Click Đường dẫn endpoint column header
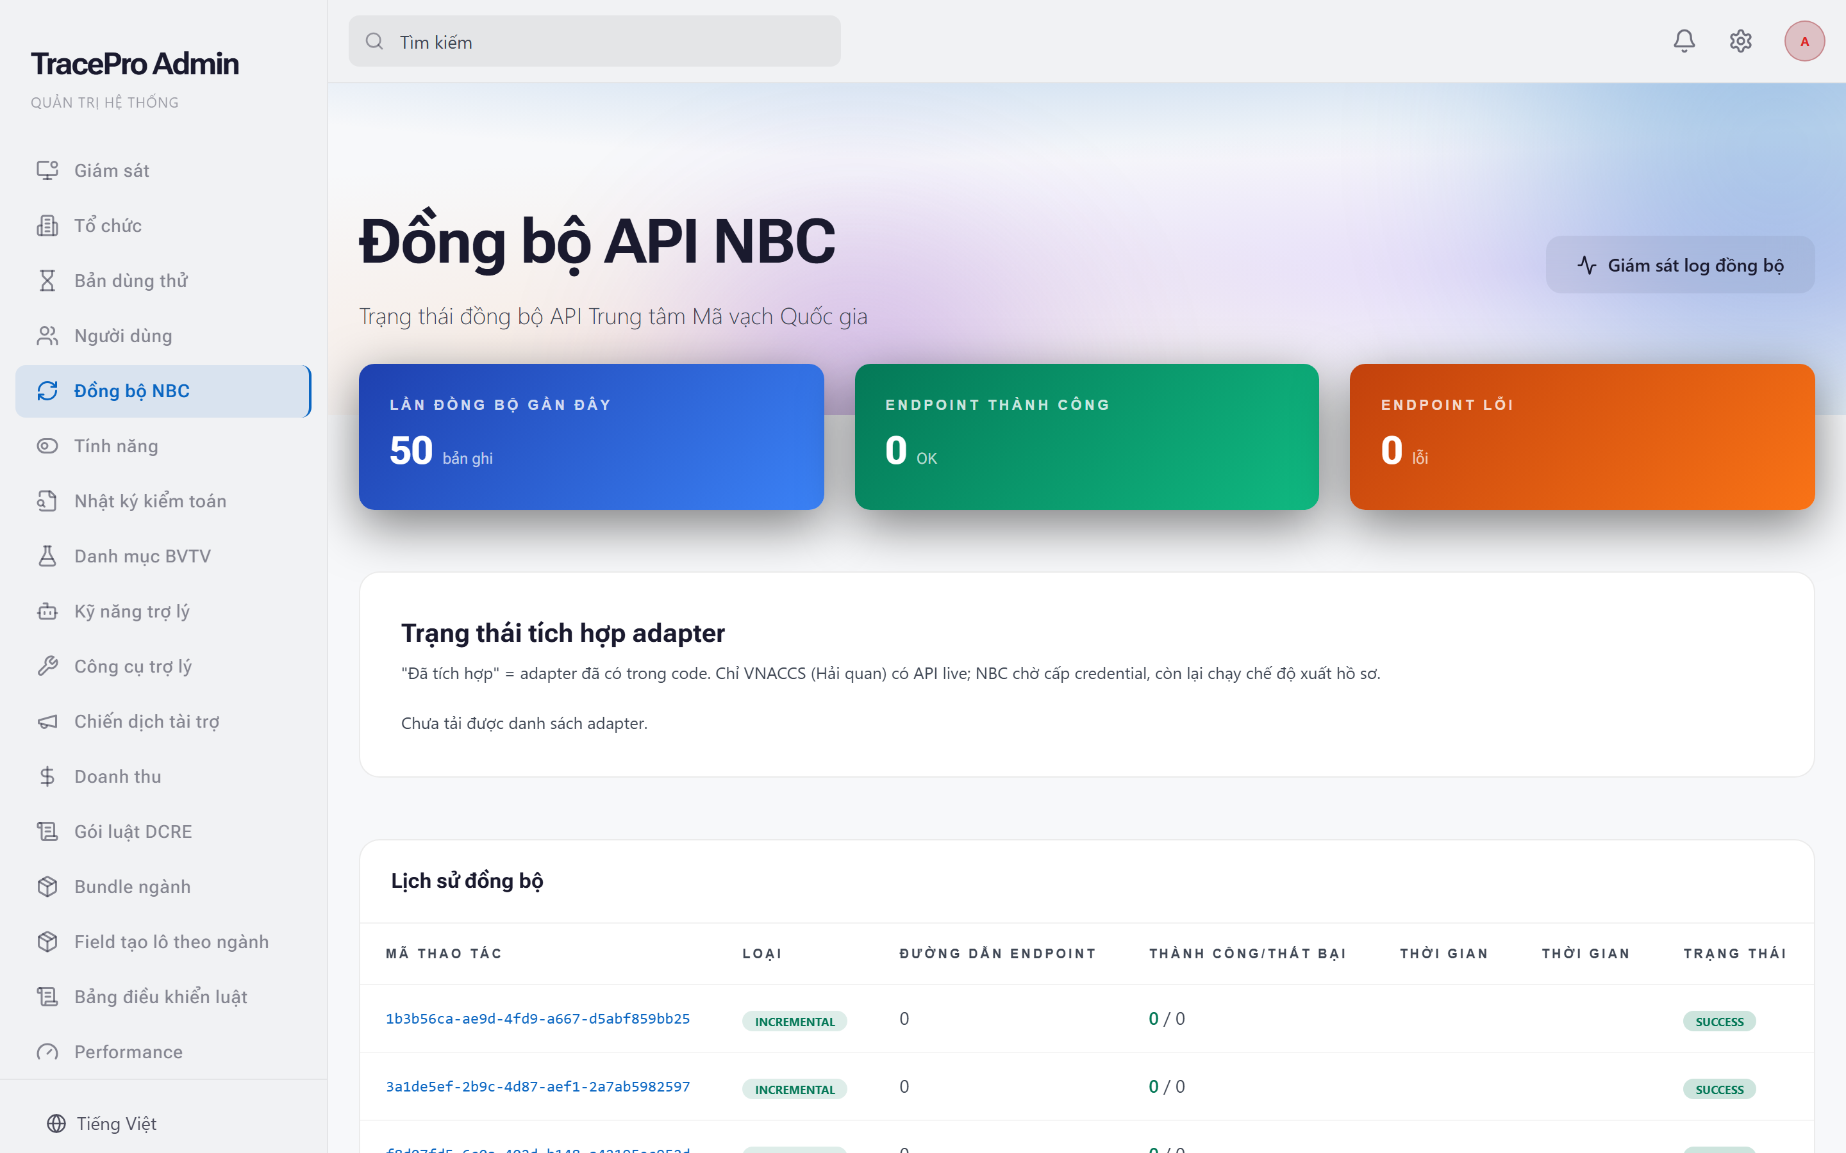The image size is (1846, 1153). click(x=998, y=953)
